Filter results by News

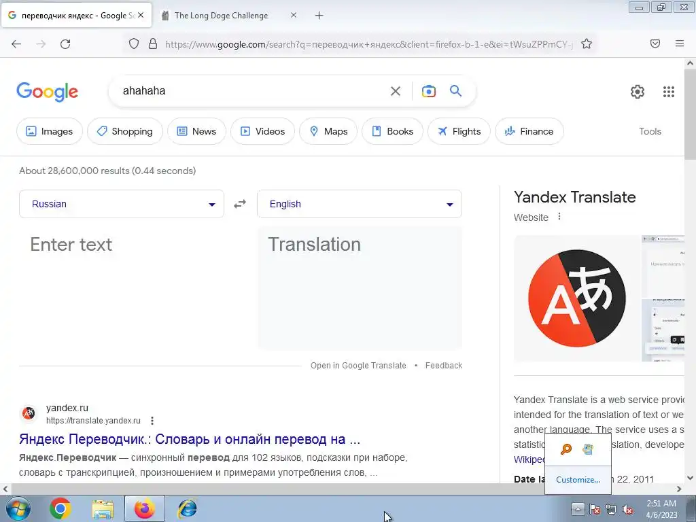tap(196, 131)
